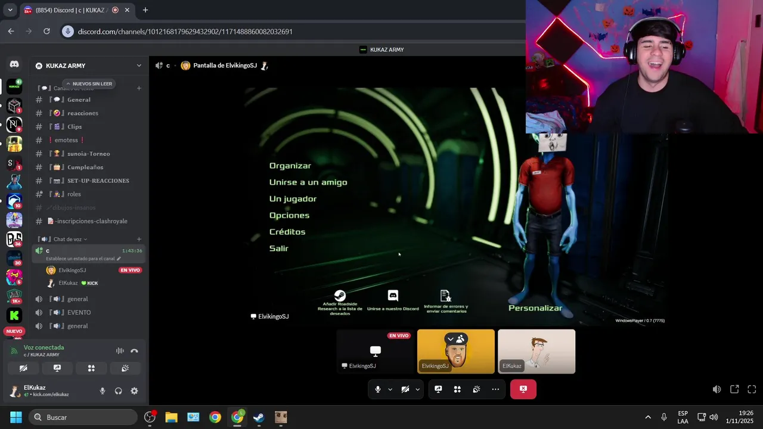
Task: Click Salir in game menu
Action: pos(278,248)
